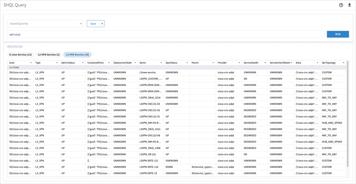
Task: Open the Name column dropdown arrow
Action: (x=161, y=62)
